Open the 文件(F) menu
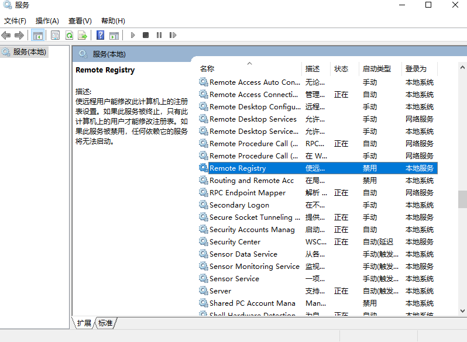Viewport: 467px width, 342px height. (x=15, y=20)
